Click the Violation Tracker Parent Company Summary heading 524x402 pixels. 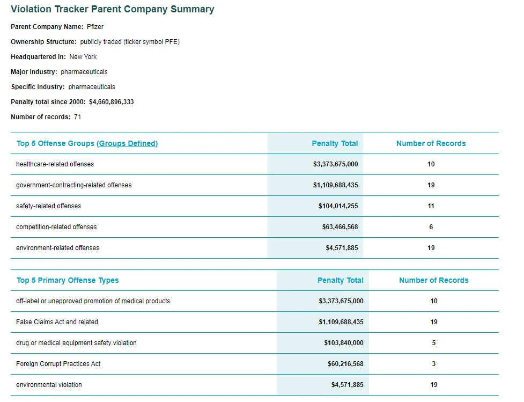click(112, 9)
